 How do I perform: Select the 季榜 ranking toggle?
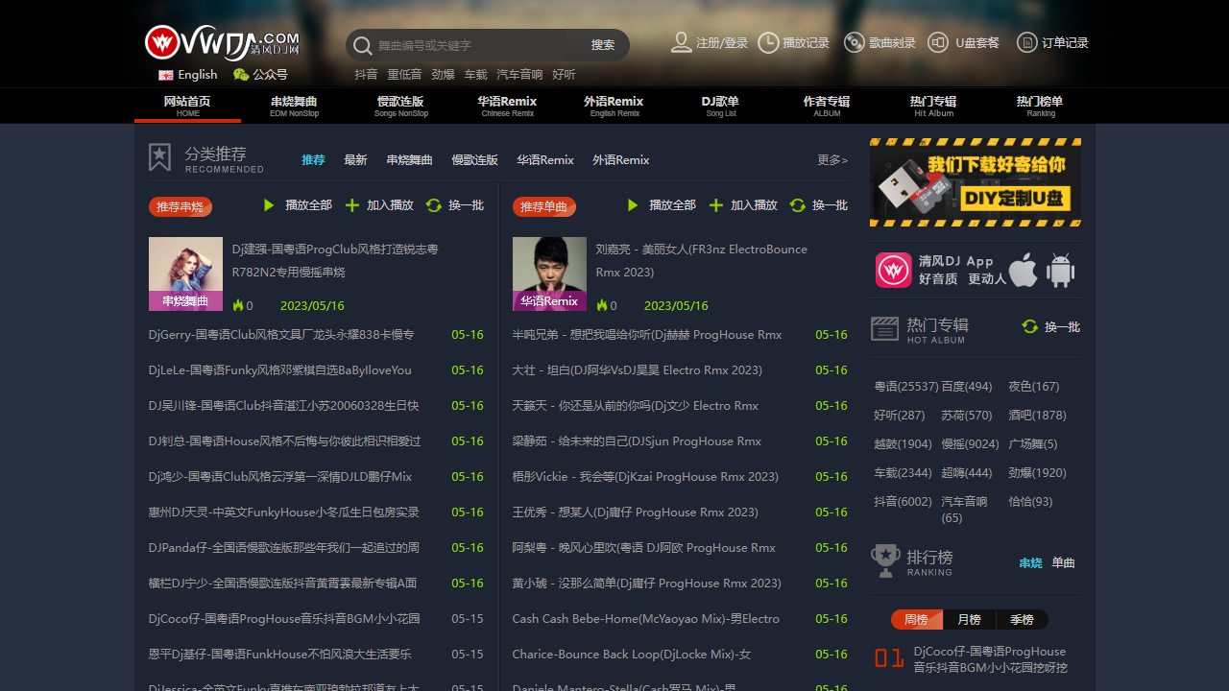[x=1022, y=620]
